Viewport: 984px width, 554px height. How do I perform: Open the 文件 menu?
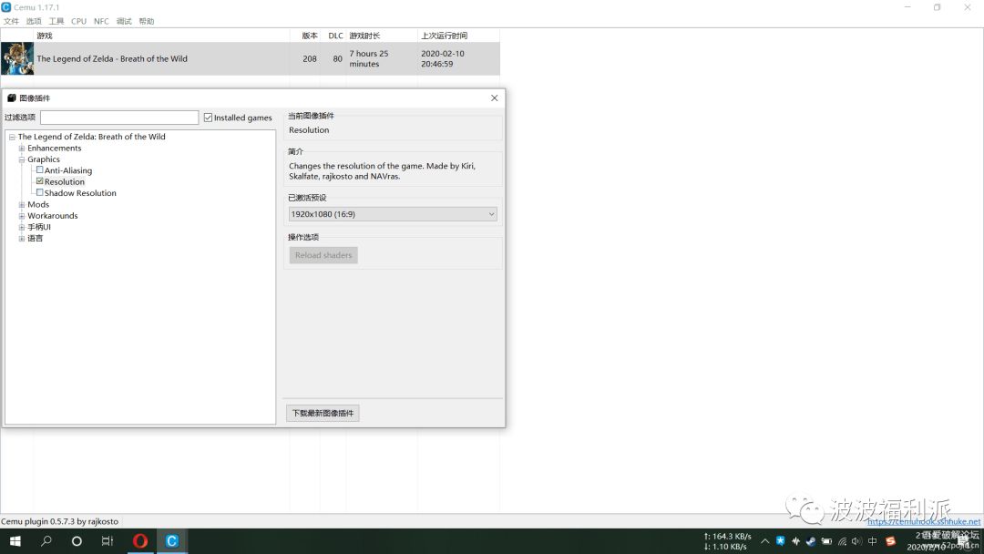(11, 21)
